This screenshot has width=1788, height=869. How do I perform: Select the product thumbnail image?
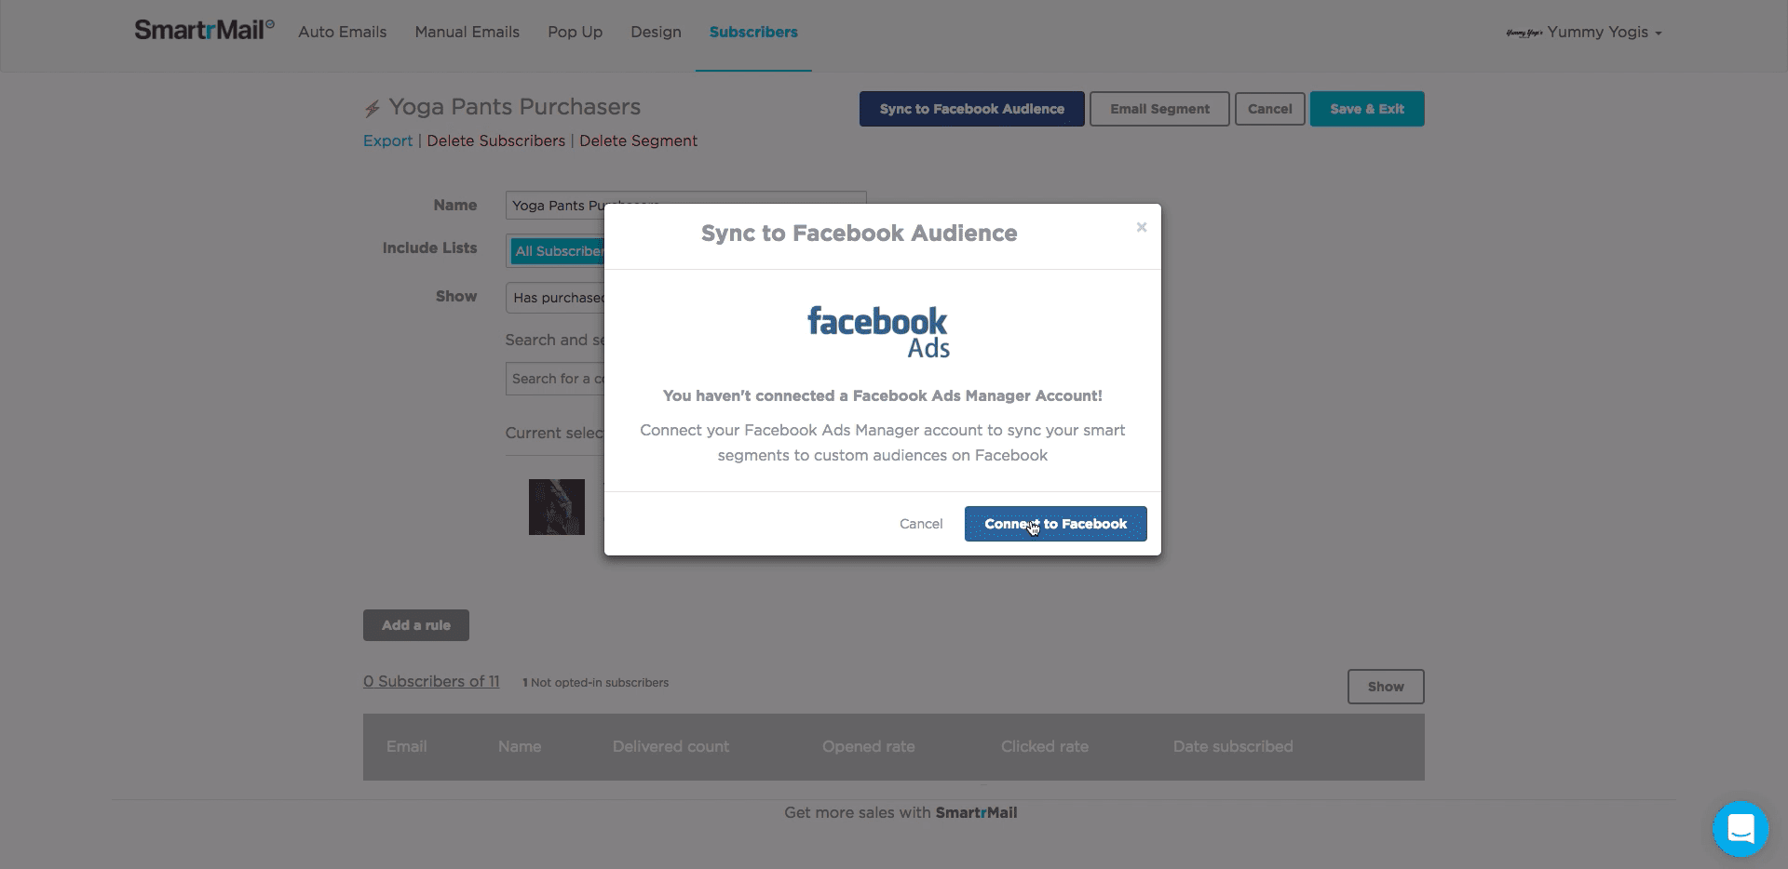556,507
